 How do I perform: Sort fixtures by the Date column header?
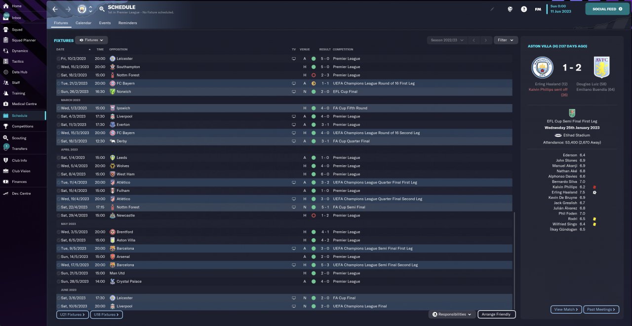pos(74,49)
